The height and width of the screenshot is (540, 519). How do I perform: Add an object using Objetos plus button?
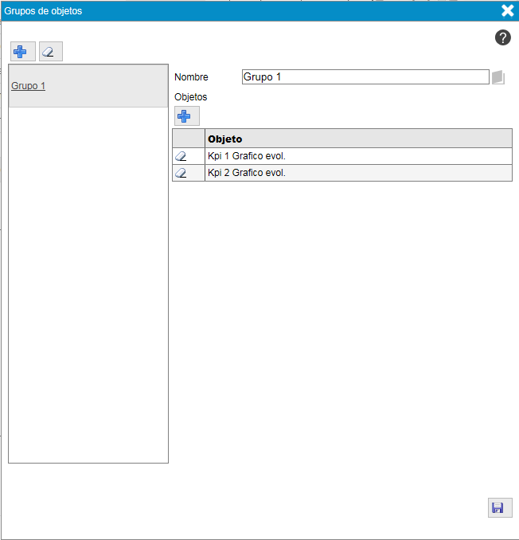pyautogui.click(x=184, y=116)
